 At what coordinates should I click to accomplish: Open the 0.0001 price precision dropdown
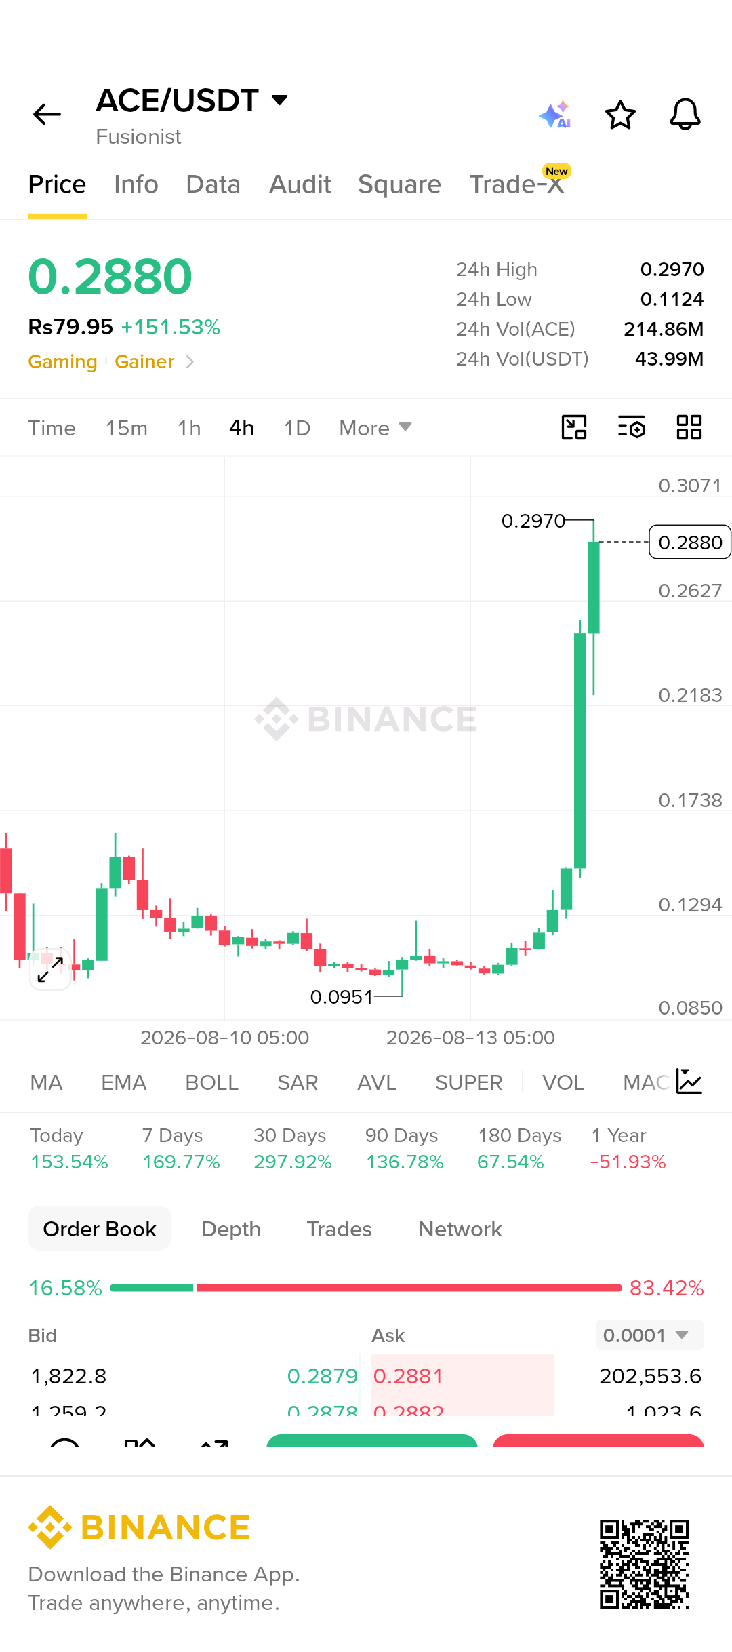649,1335
